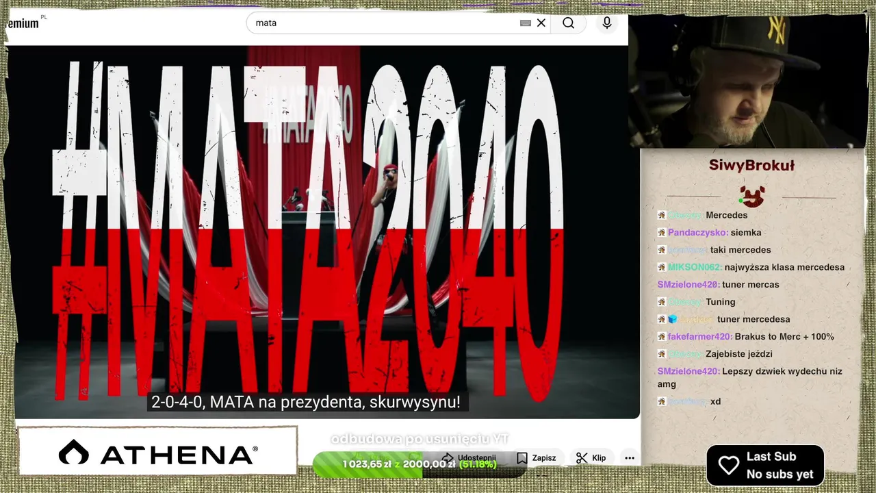Click the "taki mercedes" chat message text
876x493 pixels.
tap(740, 250)
